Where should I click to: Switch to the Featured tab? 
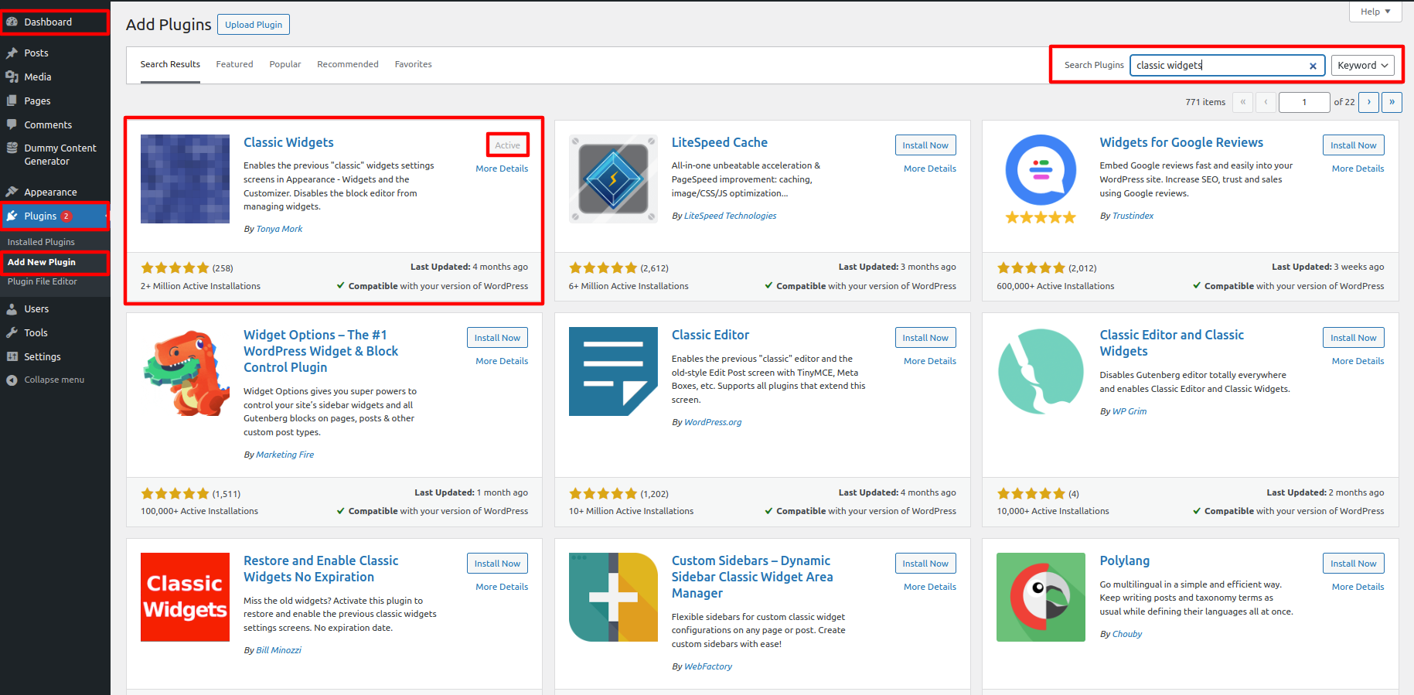point(234,64)
